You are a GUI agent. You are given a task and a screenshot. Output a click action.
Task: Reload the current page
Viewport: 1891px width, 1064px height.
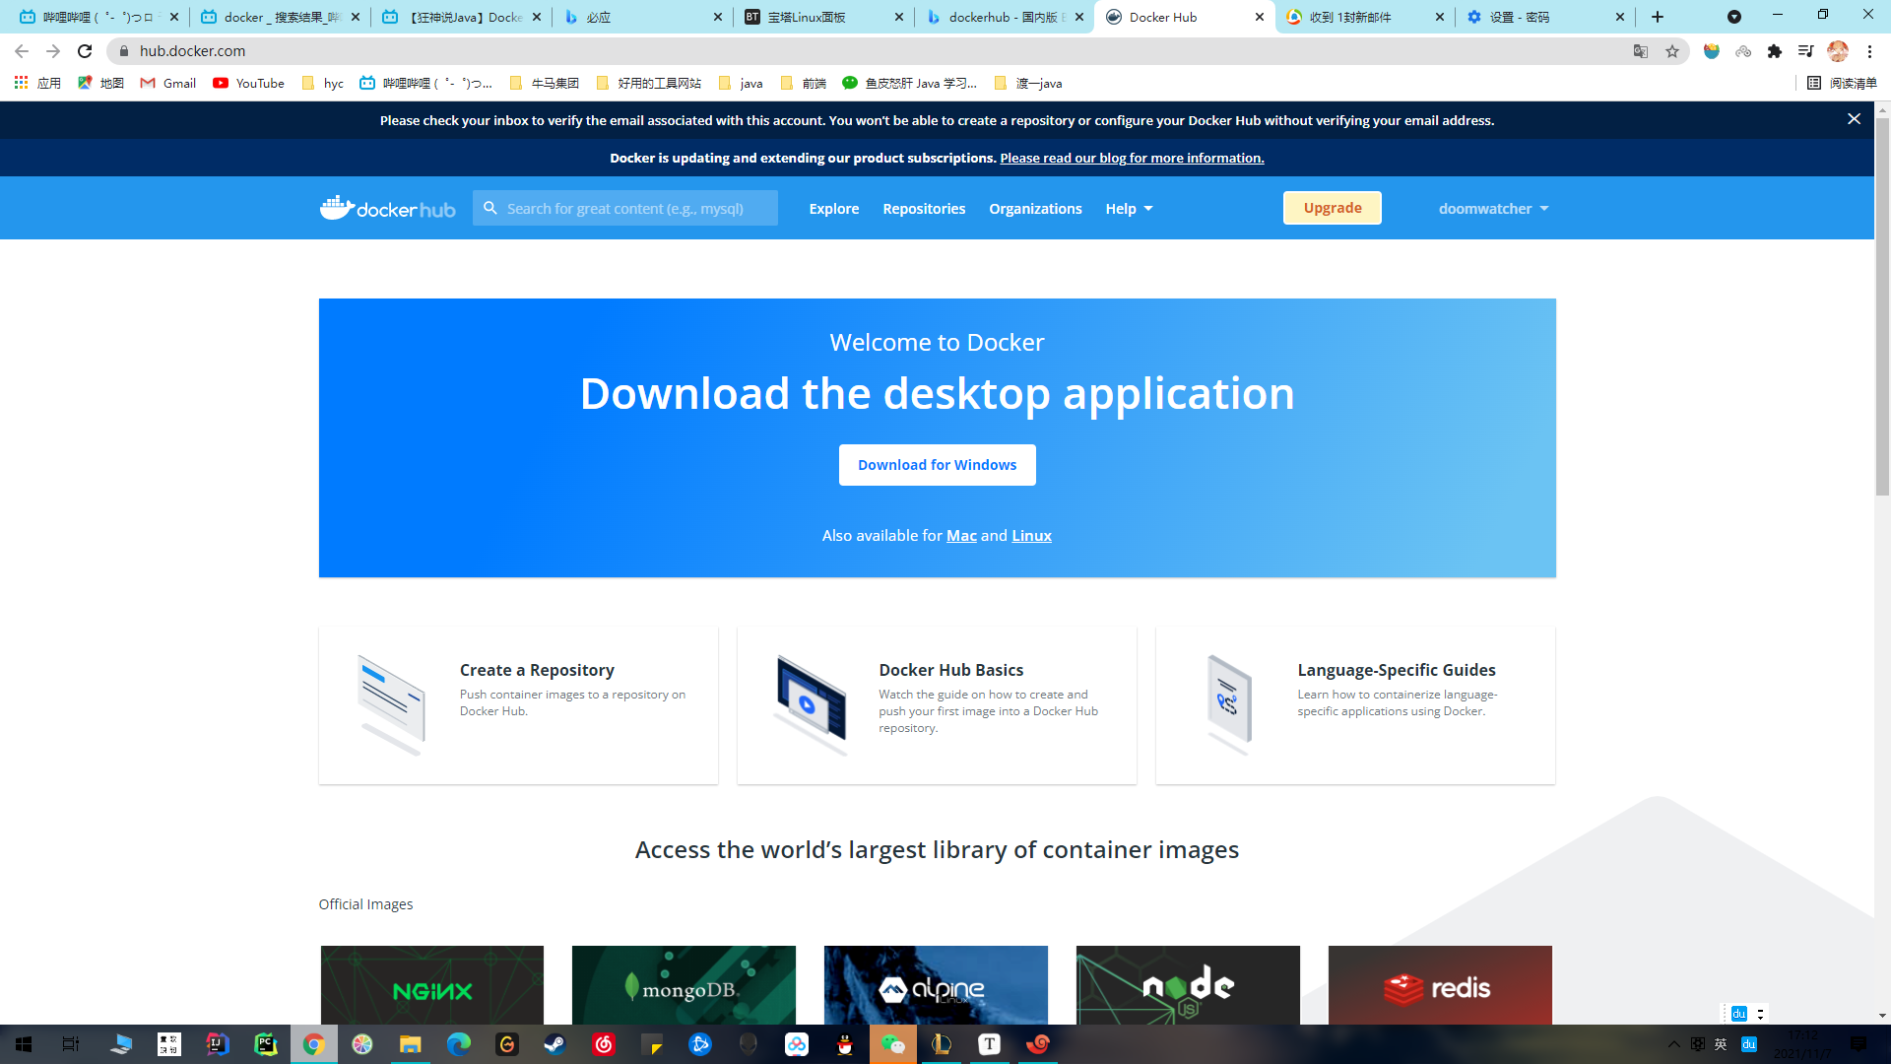(x=85, y=51)
